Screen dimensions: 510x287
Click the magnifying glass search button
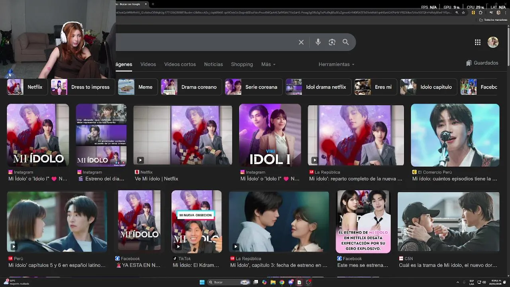click(x=345, y=42)
